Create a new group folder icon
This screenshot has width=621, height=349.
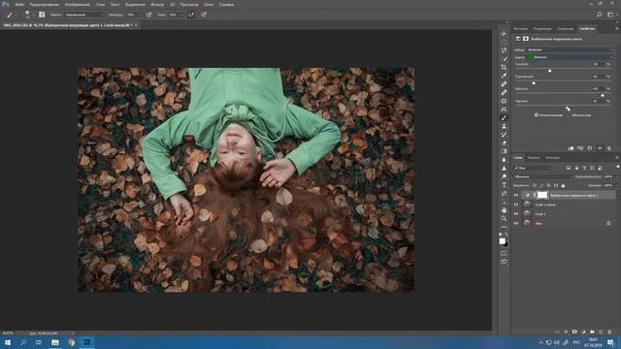pyautogui.click(x=592, y=332)
